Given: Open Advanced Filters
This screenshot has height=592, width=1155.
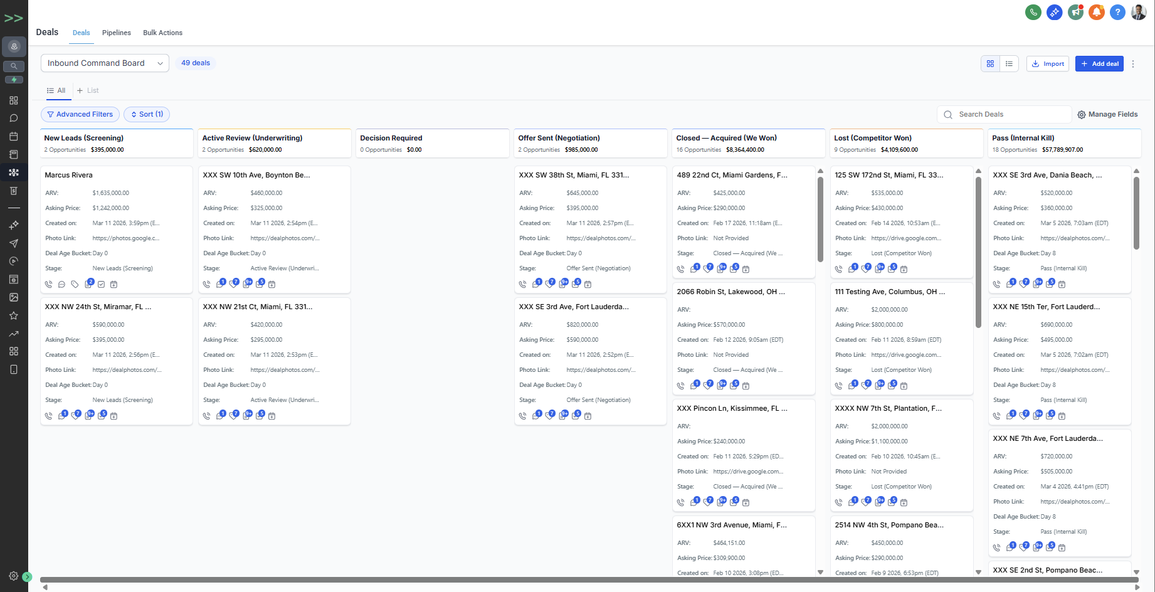Looking at the screenshot, I should tap(80, 114).
